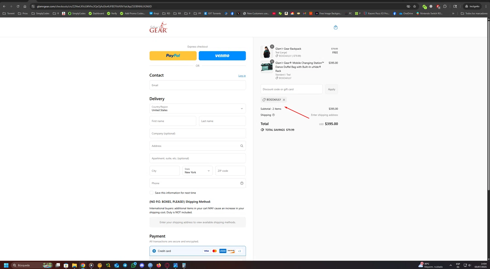
Task: Bookmark this page with the star icon
Action: click(415, 6)
